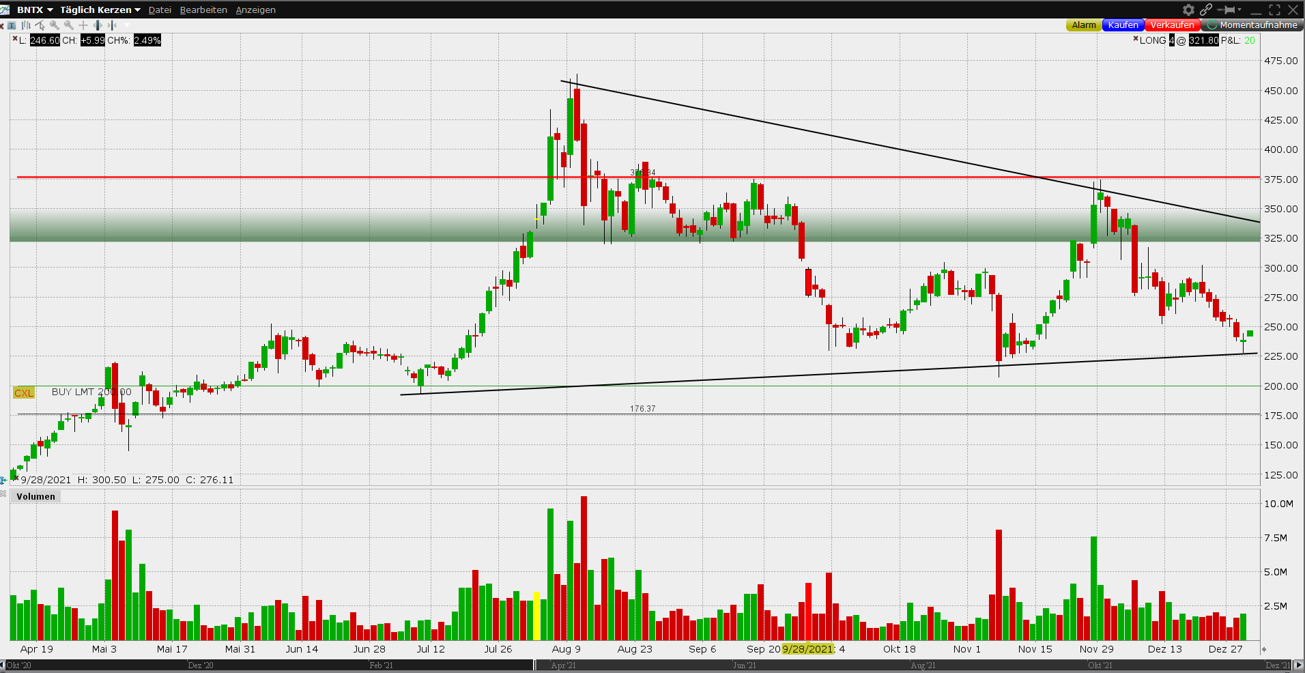Click the bar chart type icon

point(26,25)
